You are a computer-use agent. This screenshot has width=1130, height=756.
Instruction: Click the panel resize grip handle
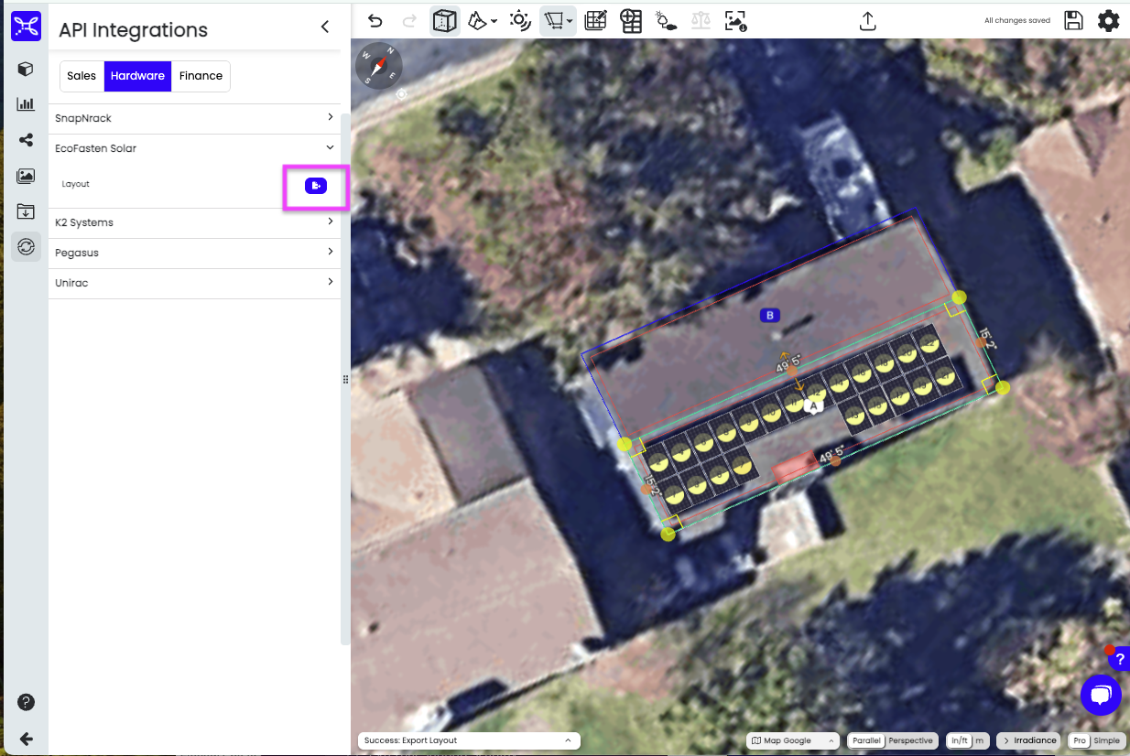(x=345, y=379)
